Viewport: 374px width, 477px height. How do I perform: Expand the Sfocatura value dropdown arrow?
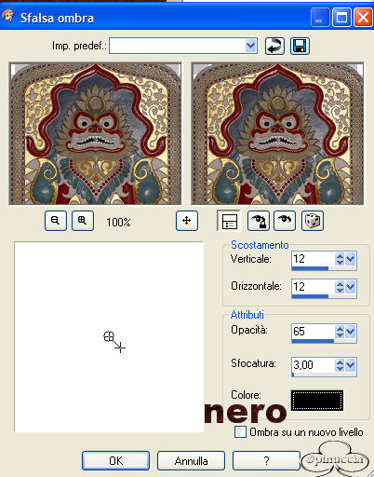(x=351, y=365)
